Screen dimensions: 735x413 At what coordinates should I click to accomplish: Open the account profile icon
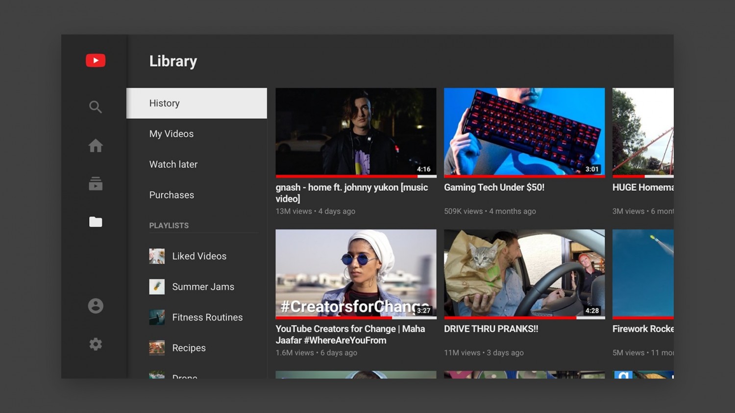(x=96, y=306)
